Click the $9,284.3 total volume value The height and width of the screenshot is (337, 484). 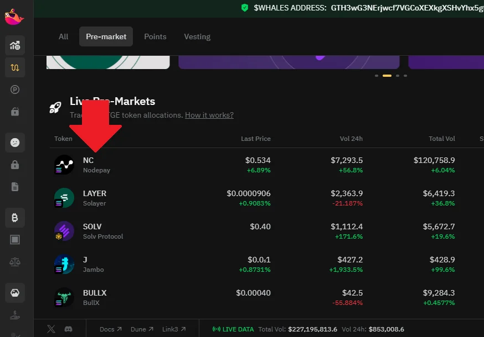(439, 293)
